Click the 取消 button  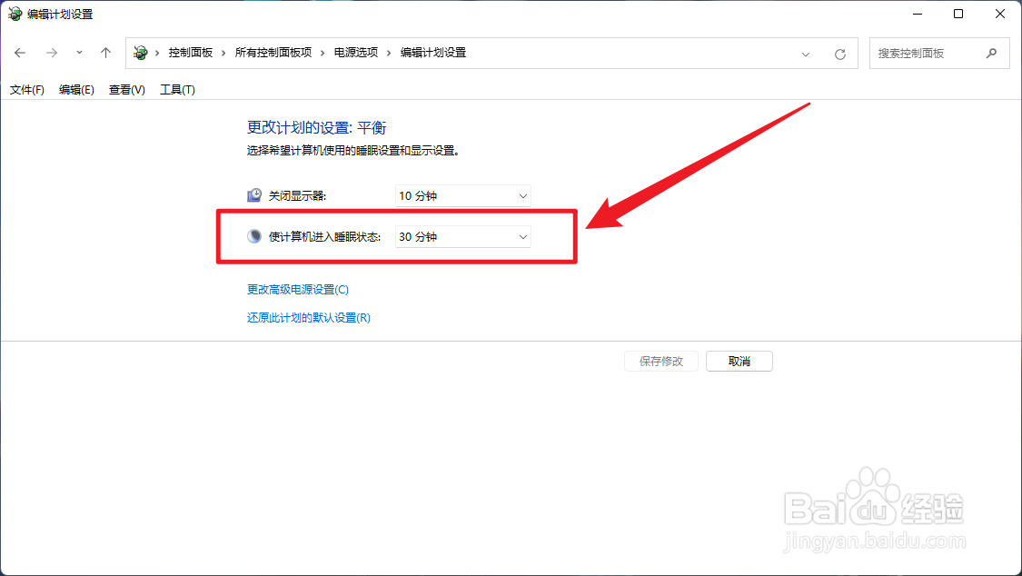coord(739,361)
